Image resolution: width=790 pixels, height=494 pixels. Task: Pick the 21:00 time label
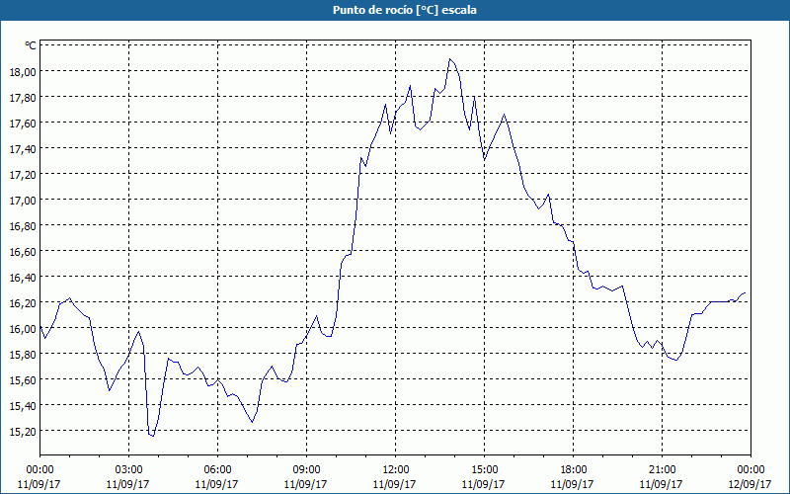pos(662,470)
